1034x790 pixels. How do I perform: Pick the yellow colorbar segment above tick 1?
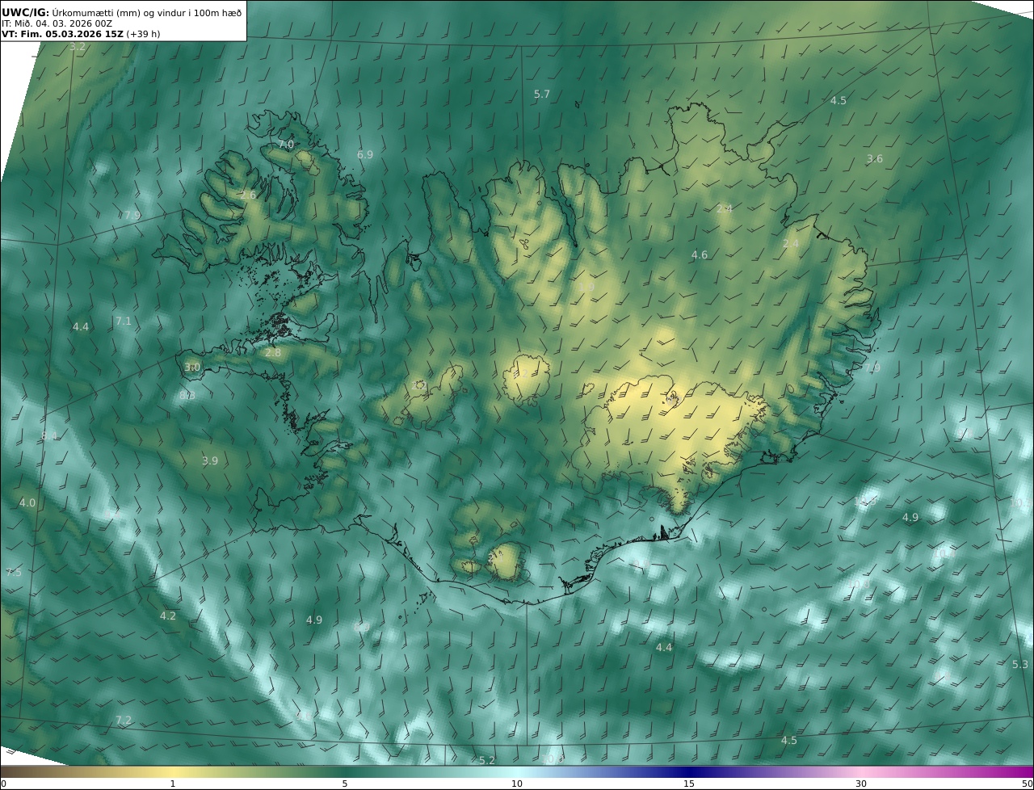coord(173,771)
